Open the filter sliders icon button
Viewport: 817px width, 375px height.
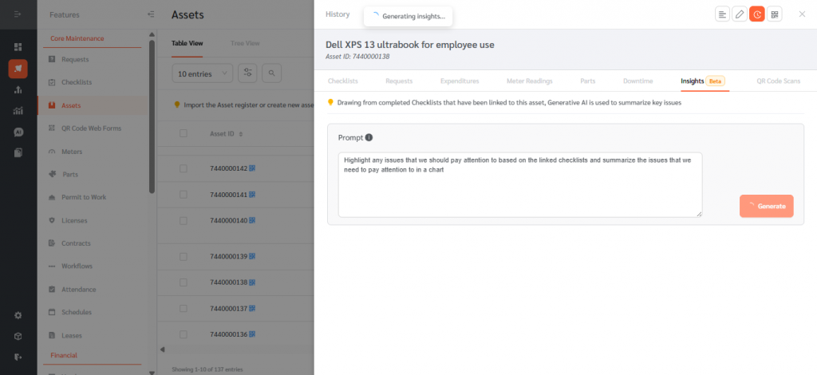(x=247, y=73)
